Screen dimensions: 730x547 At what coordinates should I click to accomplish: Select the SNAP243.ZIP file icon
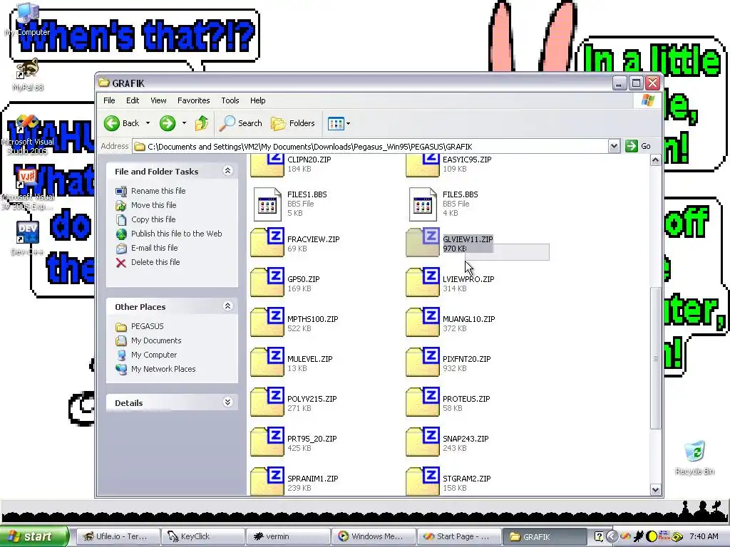pyautogui.click(x=423, y=442)
